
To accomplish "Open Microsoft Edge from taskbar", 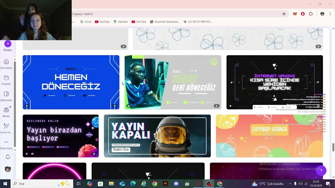I will [133, 184].
